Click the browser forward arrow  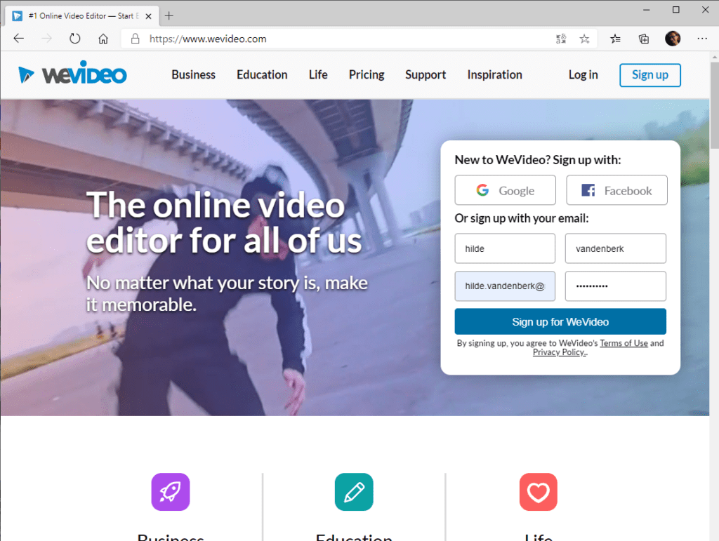[x=47, y=39]
